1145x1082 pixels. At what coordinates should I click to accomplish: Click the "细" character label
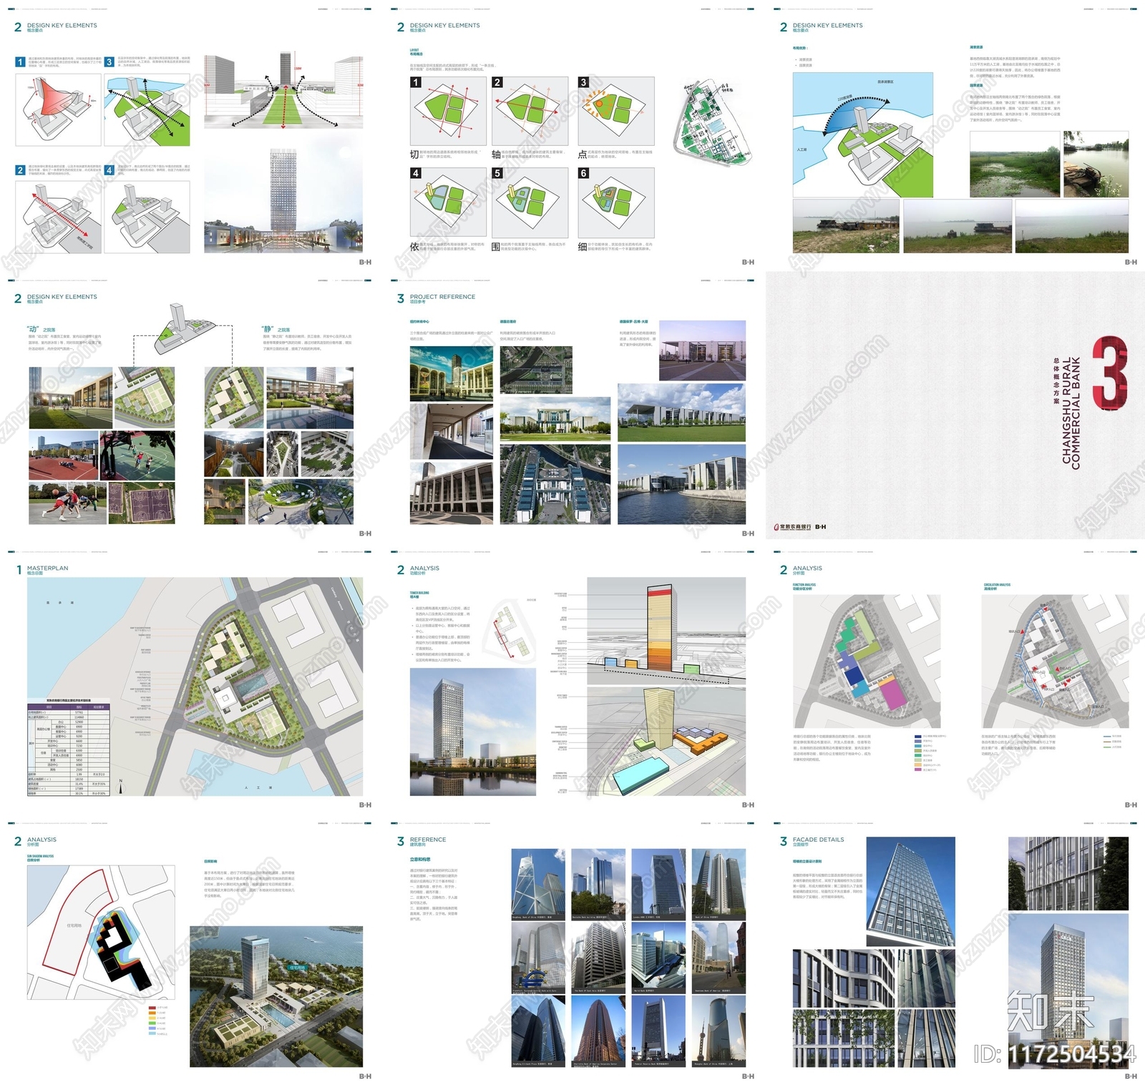pyautogui.click(x=583, y=247)
